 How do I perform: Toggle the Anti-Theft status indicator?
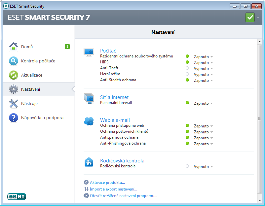click(x=187, y=68)
